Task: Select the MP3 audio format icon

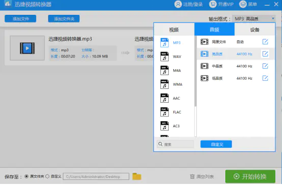Action: pyautogui.click(x=165, y=43)
